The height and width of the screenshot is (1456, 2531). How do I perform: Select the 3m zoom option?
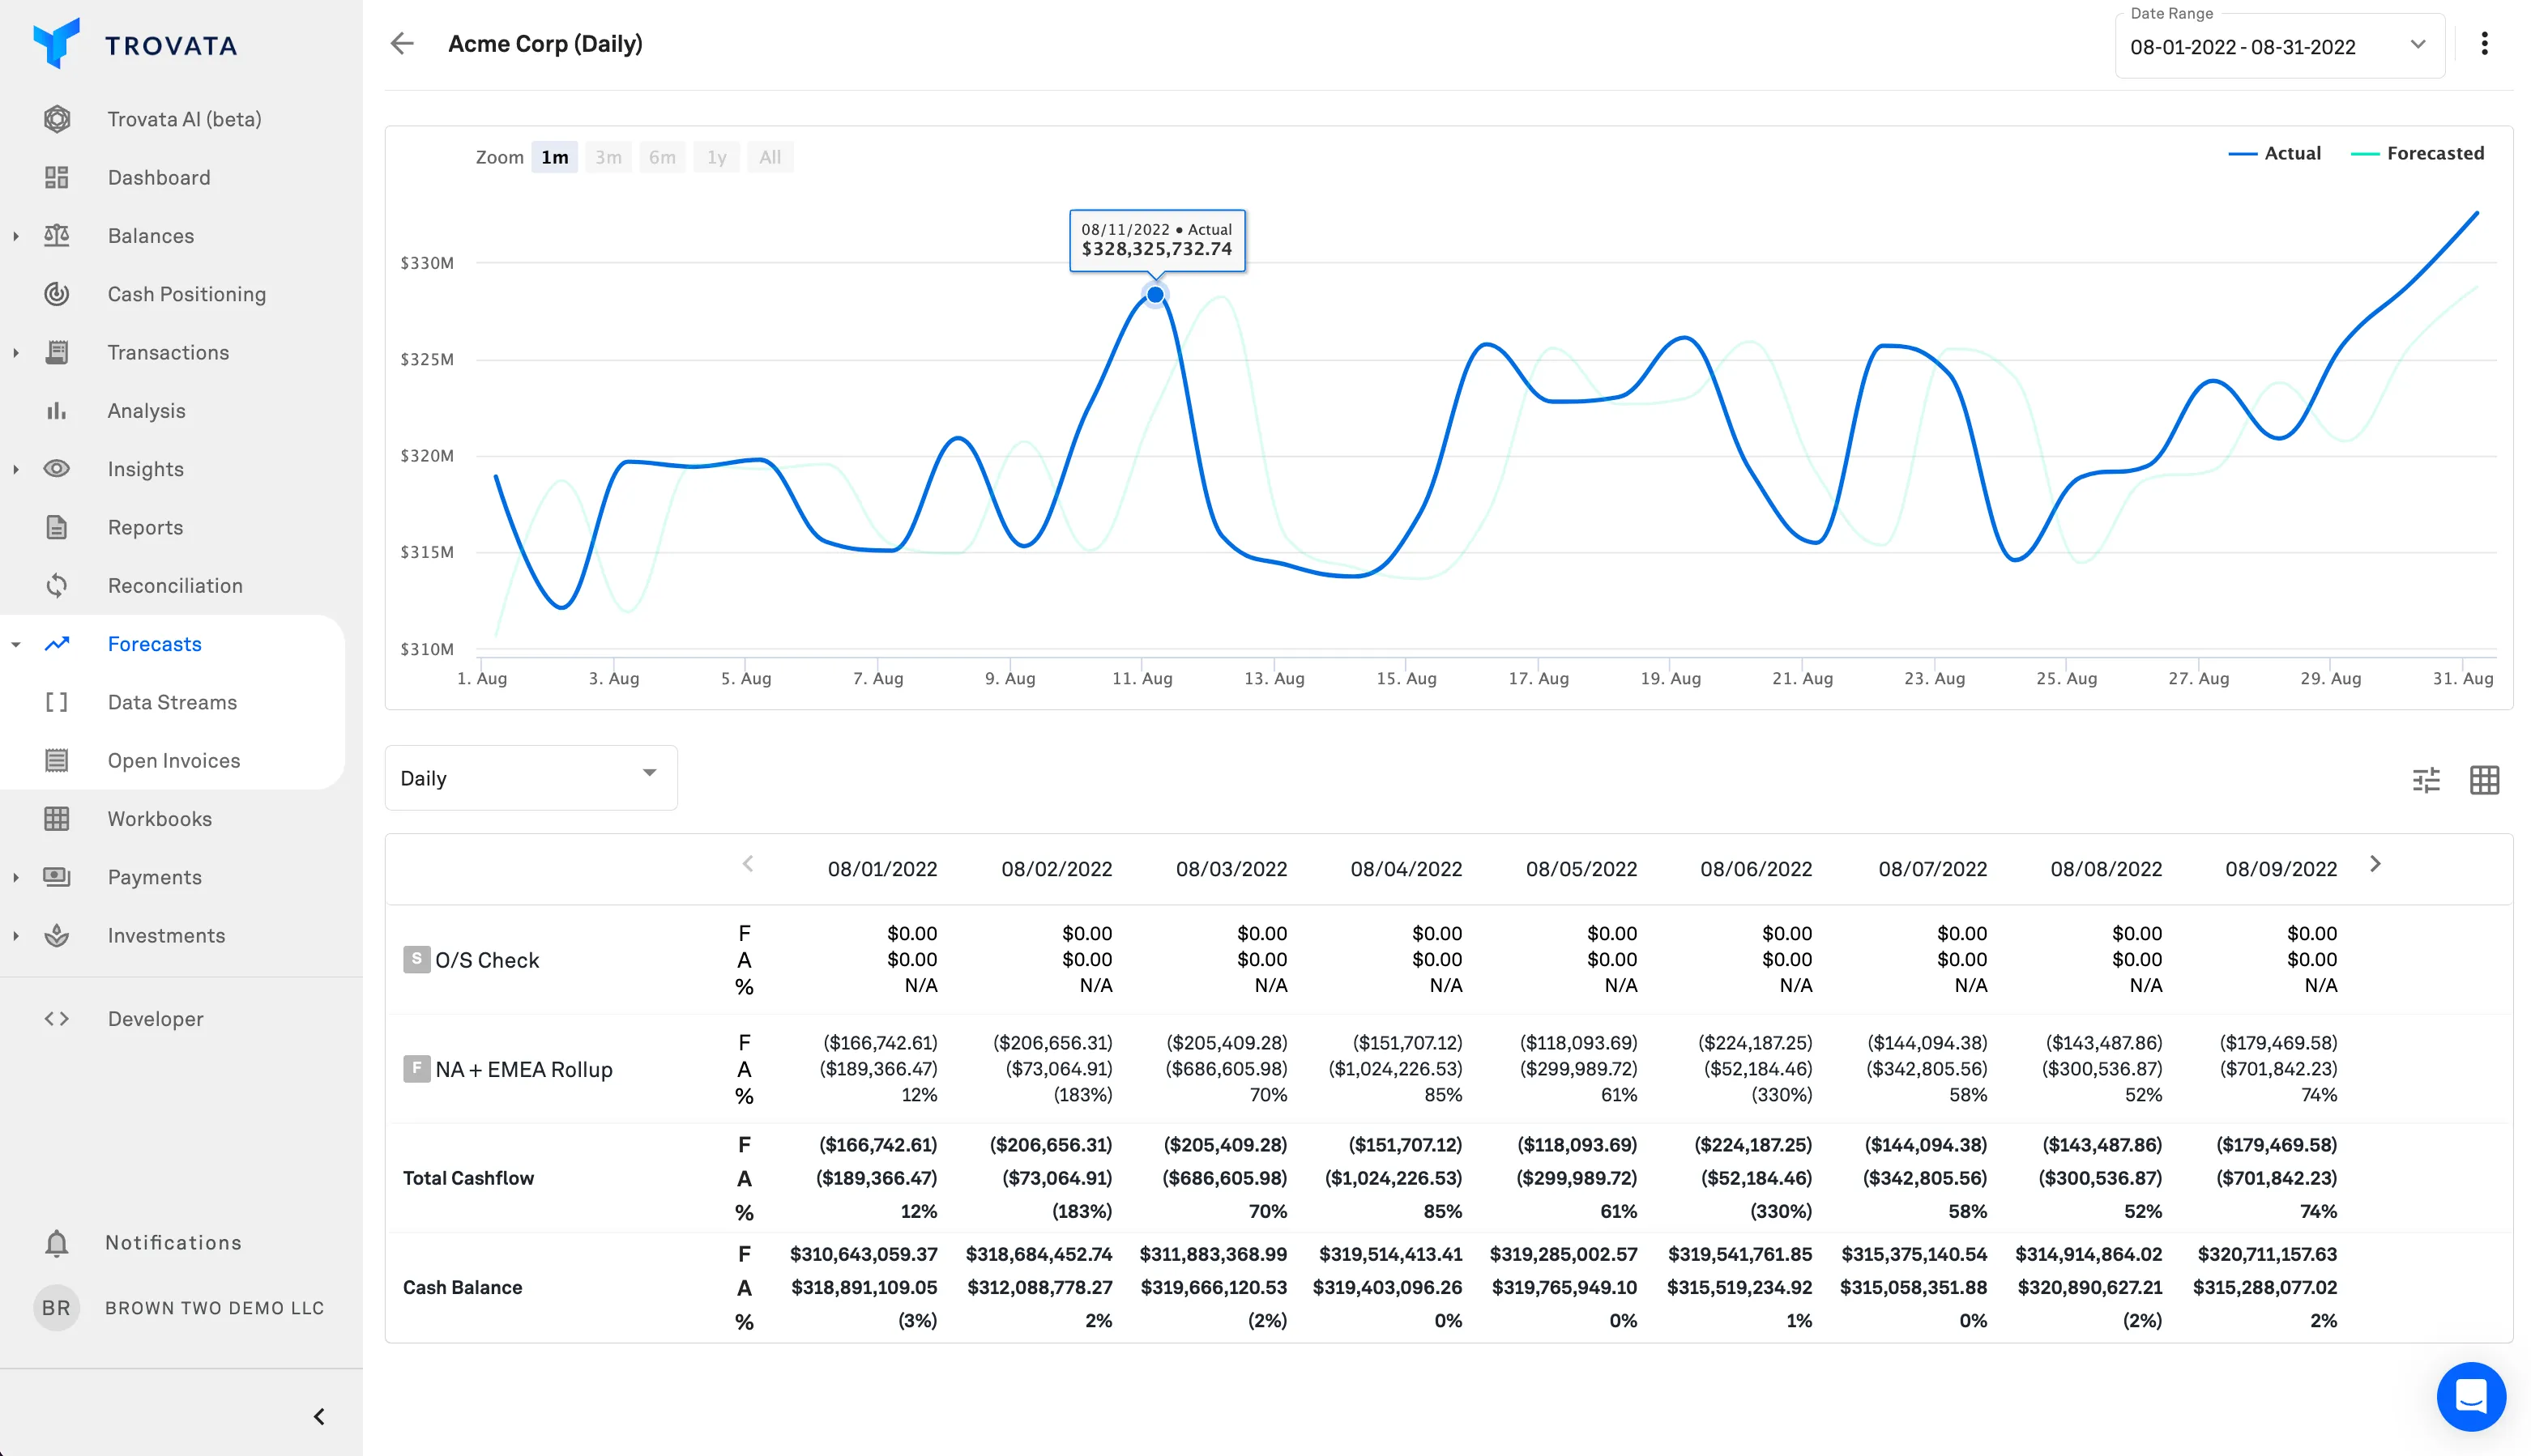coord(608,157)
